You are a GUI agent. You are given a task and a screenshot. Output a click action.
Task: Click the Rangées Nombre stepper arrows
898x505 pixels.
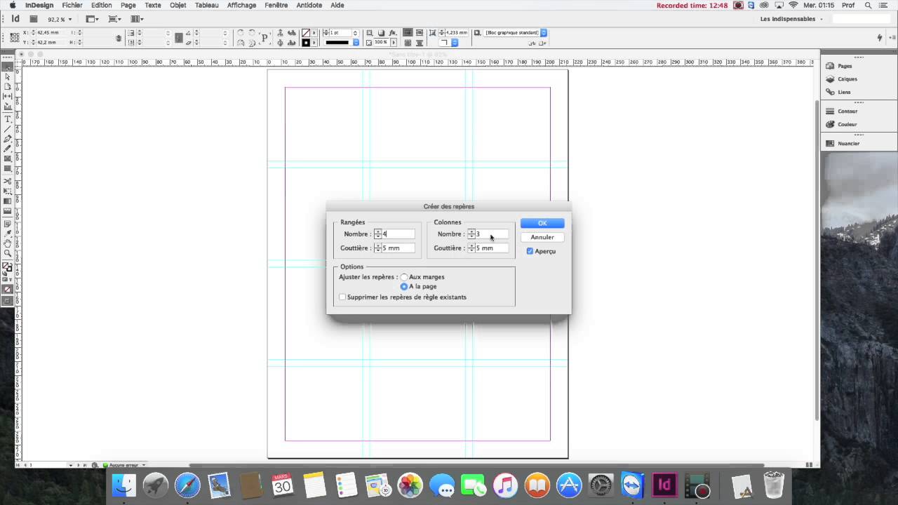tap(378, 234)
